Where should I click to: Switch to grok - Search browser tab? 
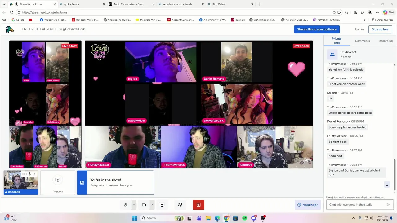[83, 4]
